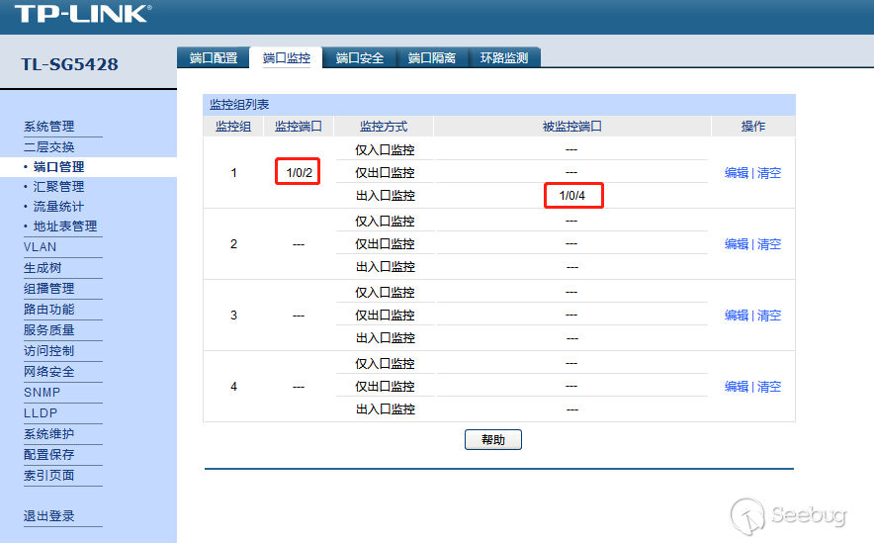Click the TP-LINK logo
This screenshot has width=874, height=543.
tap(82, 14)
